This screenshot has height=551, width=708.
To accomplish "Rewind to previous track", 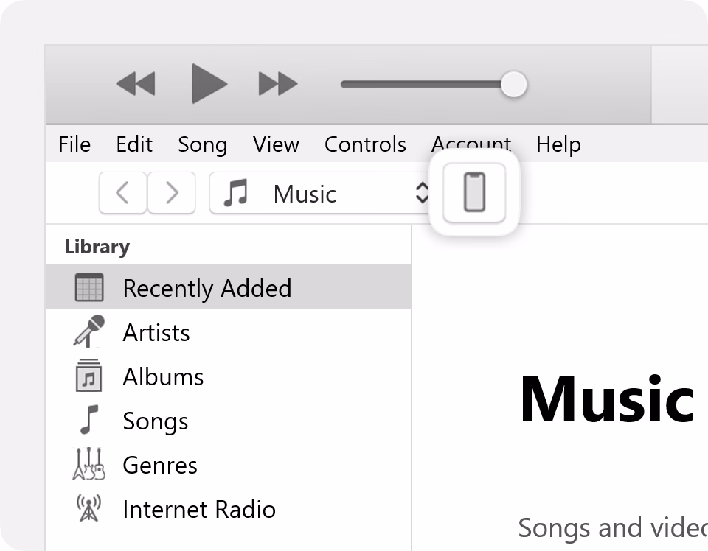I will pos(136,84).
